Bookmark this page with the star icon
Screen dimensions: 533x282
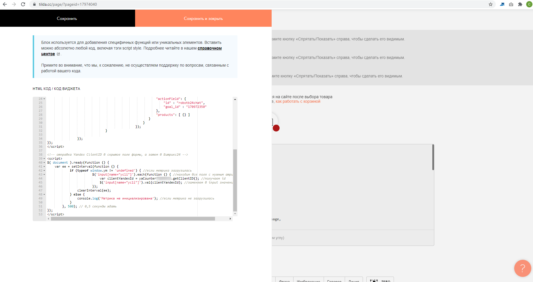coord(491,4)
